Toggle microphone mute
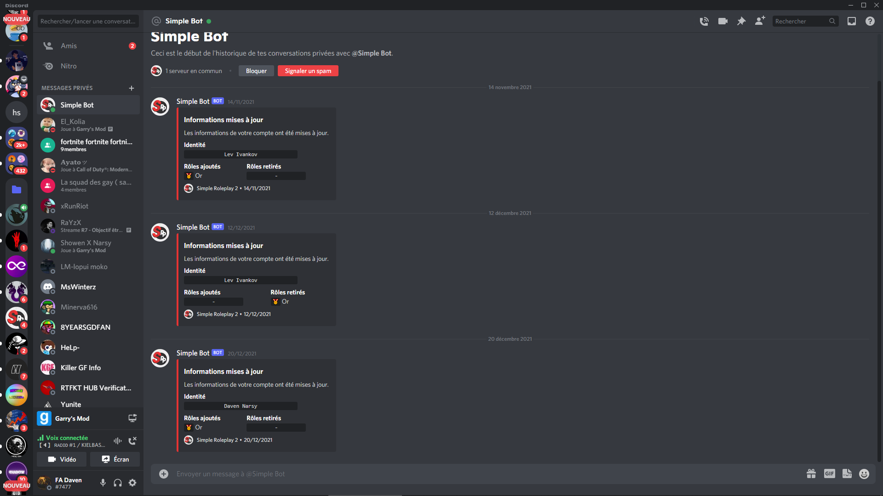Image resolution: width=883 pixels, height=496 pixels. pyautogui.click(x=103, y=483)
